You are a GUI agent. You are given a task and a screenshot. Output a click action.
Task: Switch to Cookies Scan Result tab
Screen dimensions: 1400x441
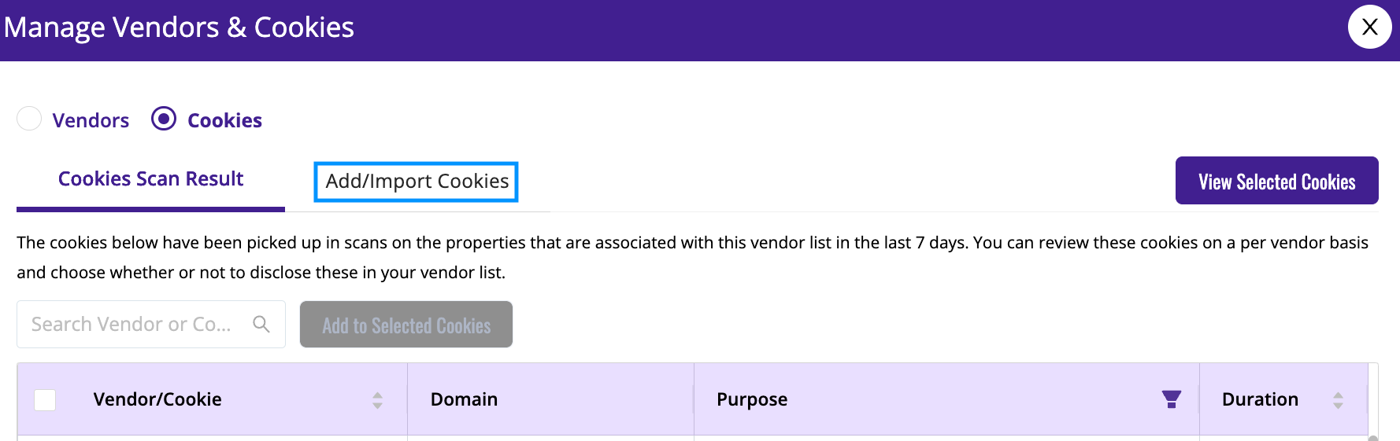150,179
